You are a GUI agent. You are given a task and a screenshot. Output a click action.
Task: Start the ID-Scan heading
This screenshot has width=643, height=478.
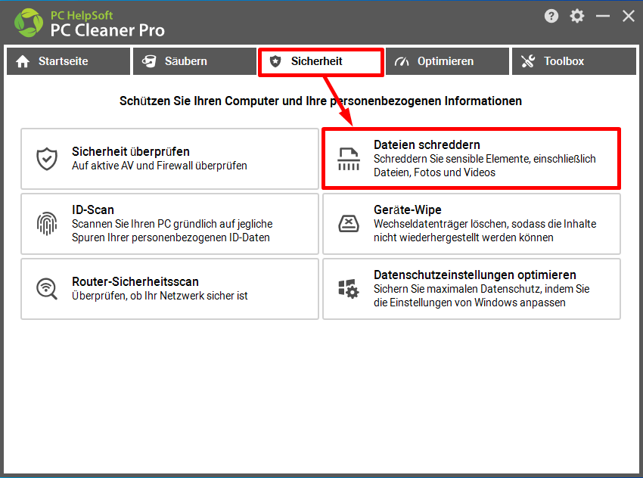tap(93, 210)
